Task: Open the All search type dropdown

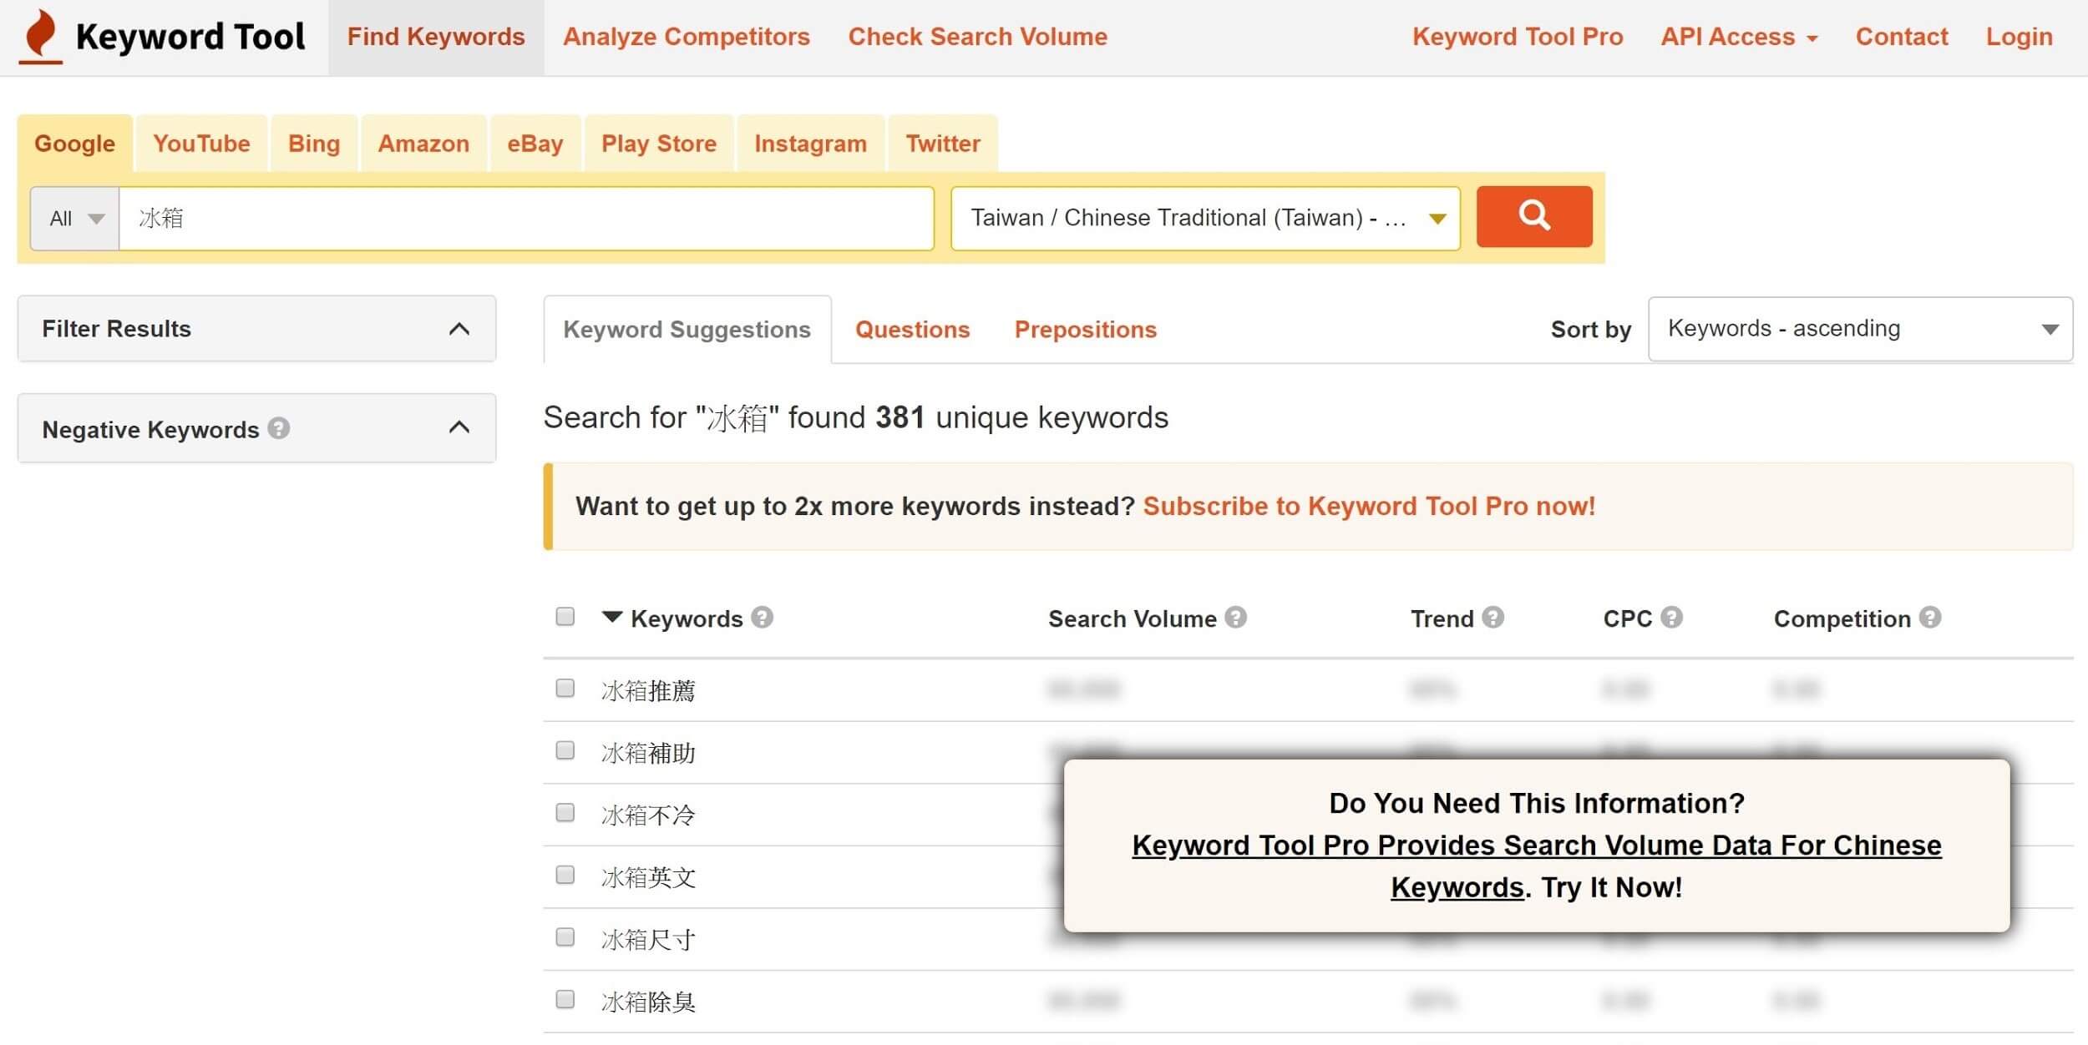Action: coord(75,219)
